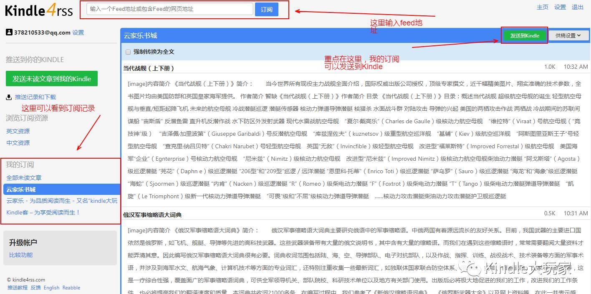Open the 反馈 feedback footer link

pyautogui.click(x=35, y=288)
